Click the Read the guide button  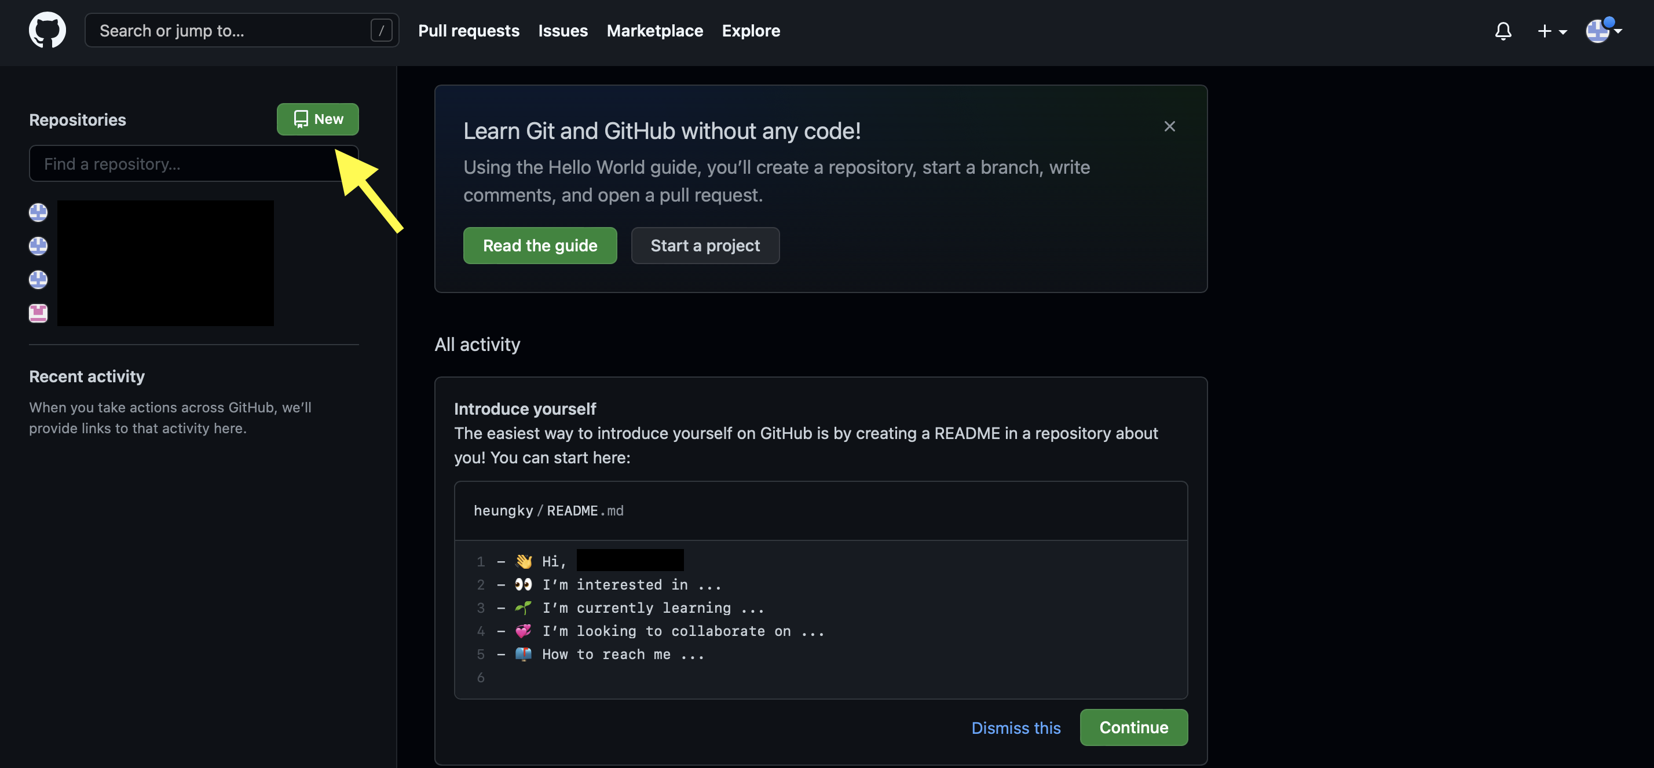point(540,246)
